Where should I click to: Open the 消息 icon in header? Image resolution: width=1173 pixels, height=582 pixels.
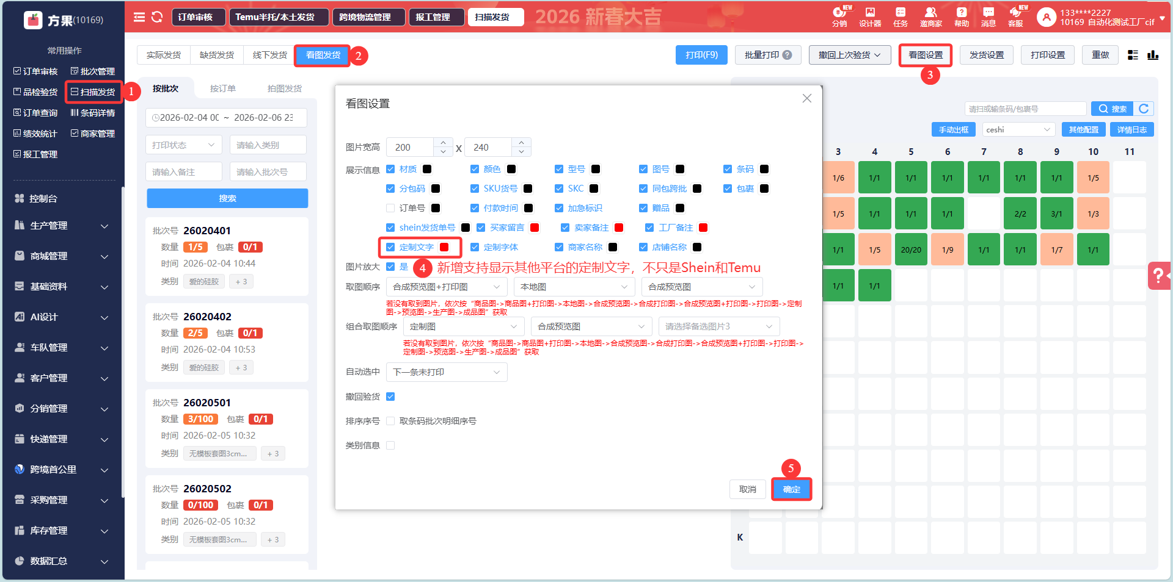click(x=988, y=16)
